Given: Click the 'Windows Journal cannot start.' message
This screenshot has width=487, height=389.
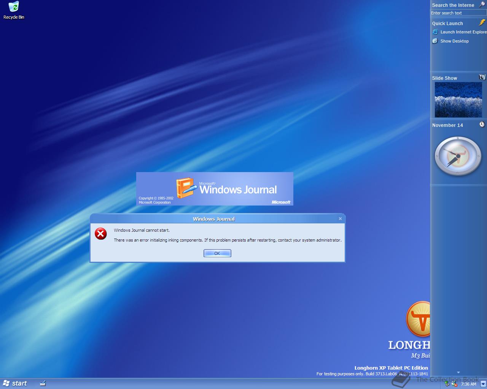Looking at the screenshot, I should (142, 230).
